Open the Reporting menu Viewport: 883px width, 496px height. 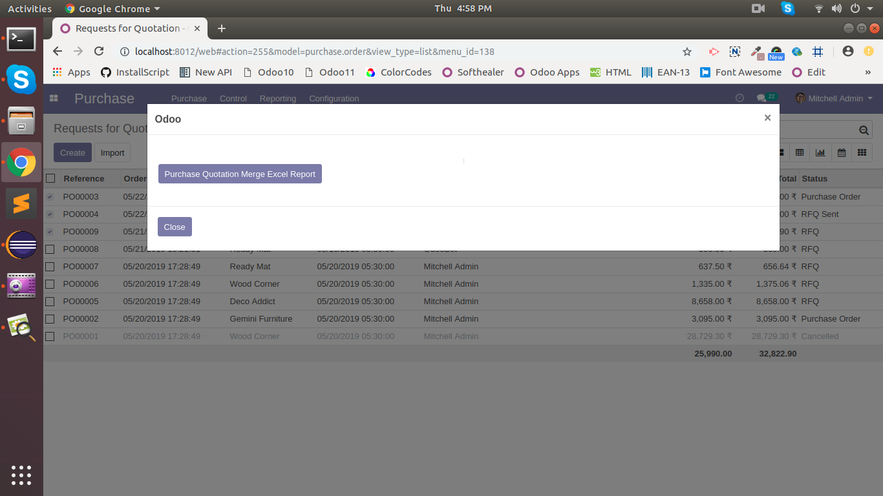(x=278, y=99)
